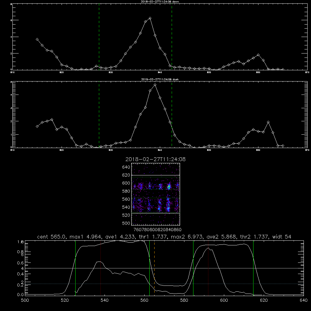311x311 pixels.
Task: Click bottom plot x-axis label '520'
Action: (65, 300)
